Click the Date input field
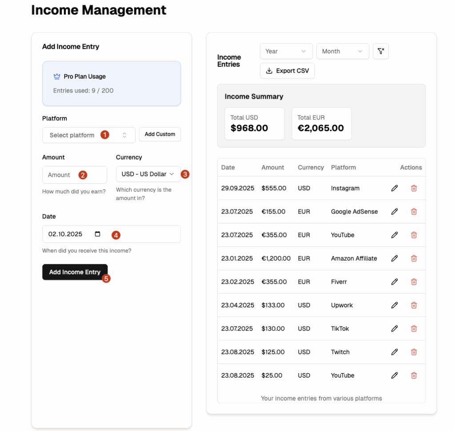This screenshot has width=455, height=431. coord(67,234)
